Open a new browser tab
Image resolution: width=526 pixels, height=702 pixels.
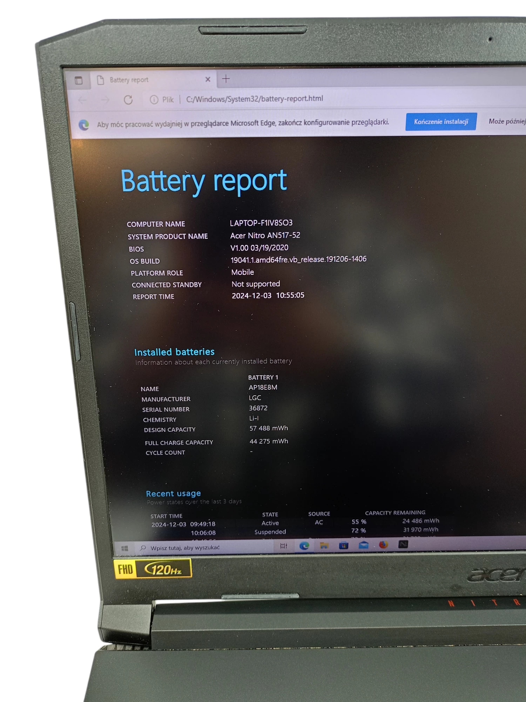pos(226,79)
